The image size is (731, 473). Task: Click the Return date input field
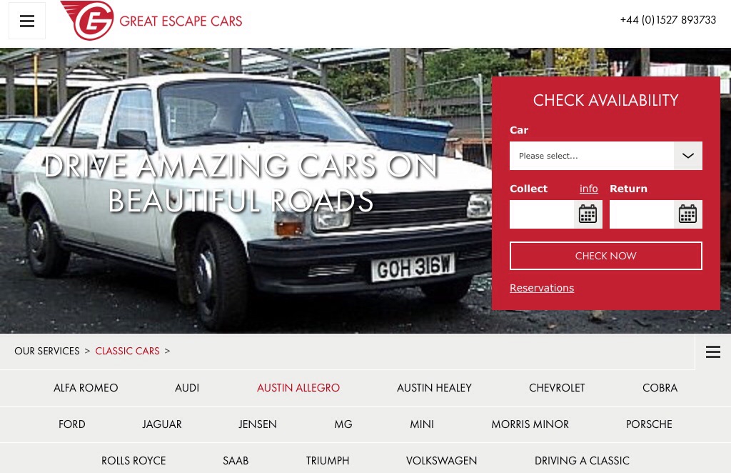pos(642,214)
